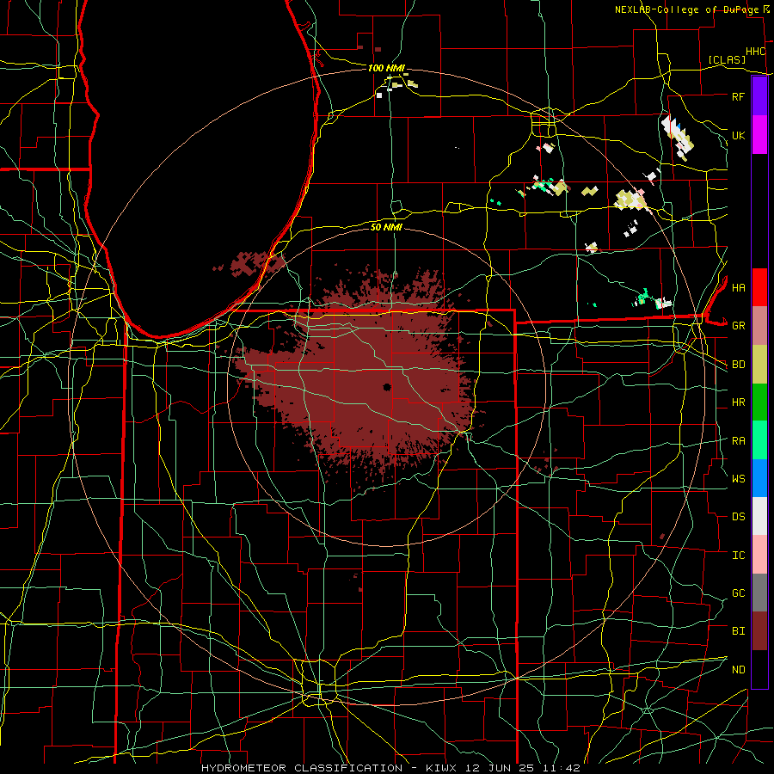The width and height of the screenshot is (774, 774).
Task: Click the 12 JUN 25 11:42 timestamp
Action: (x=523, y=768)
